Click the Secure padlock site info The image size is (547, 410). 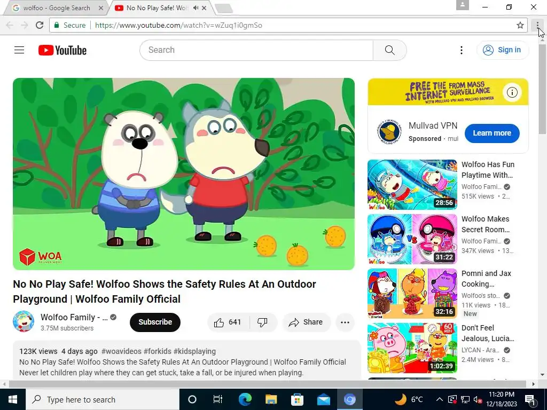[70, 25]
